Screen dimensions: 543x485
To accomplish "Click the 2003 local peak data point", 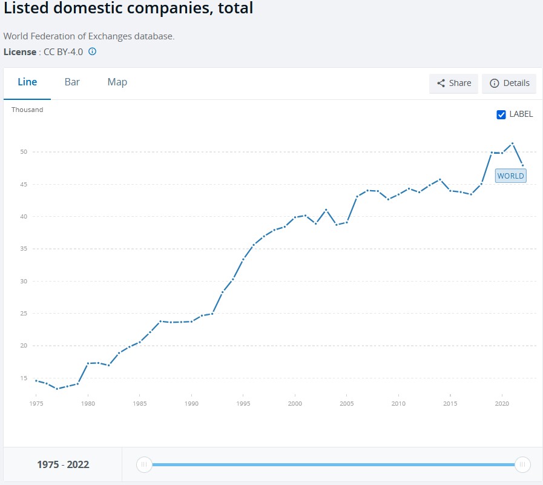I will pyautogui.click(x=326, y=210).
